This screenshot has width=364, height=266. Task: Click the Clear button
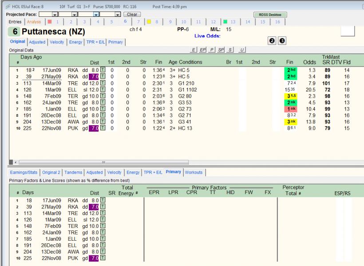coord(132,14)
